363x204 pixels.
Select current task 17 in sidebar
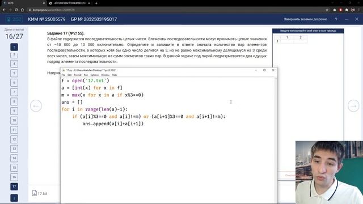[14, 186]
